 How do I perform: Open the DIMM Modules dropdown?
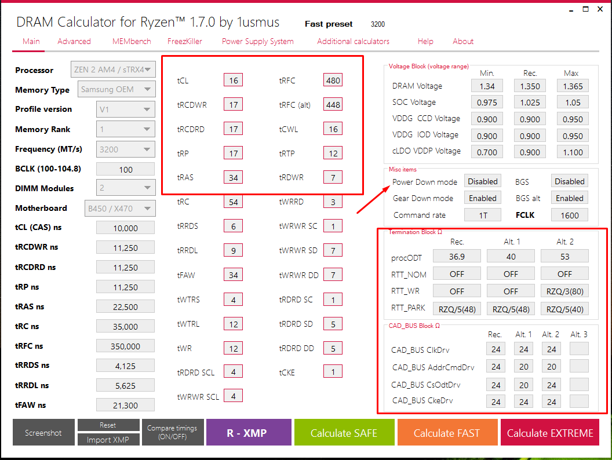click(126, 188)
